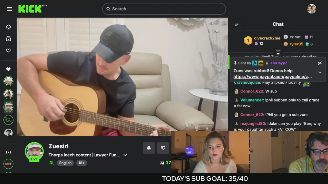The height and width of the screenshot is (184, 328).
Task: Expand the gift leaderboard handle
Action: pos(278,52)
